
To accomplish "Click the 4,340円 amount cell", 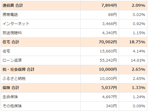I will tap(100, 33).
